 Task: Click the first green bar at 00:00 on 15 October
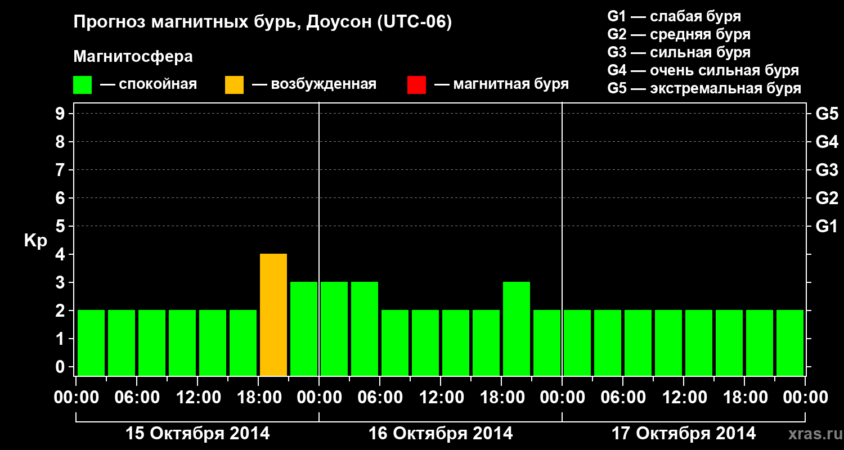pyautogui.click(x=91, y=343)
